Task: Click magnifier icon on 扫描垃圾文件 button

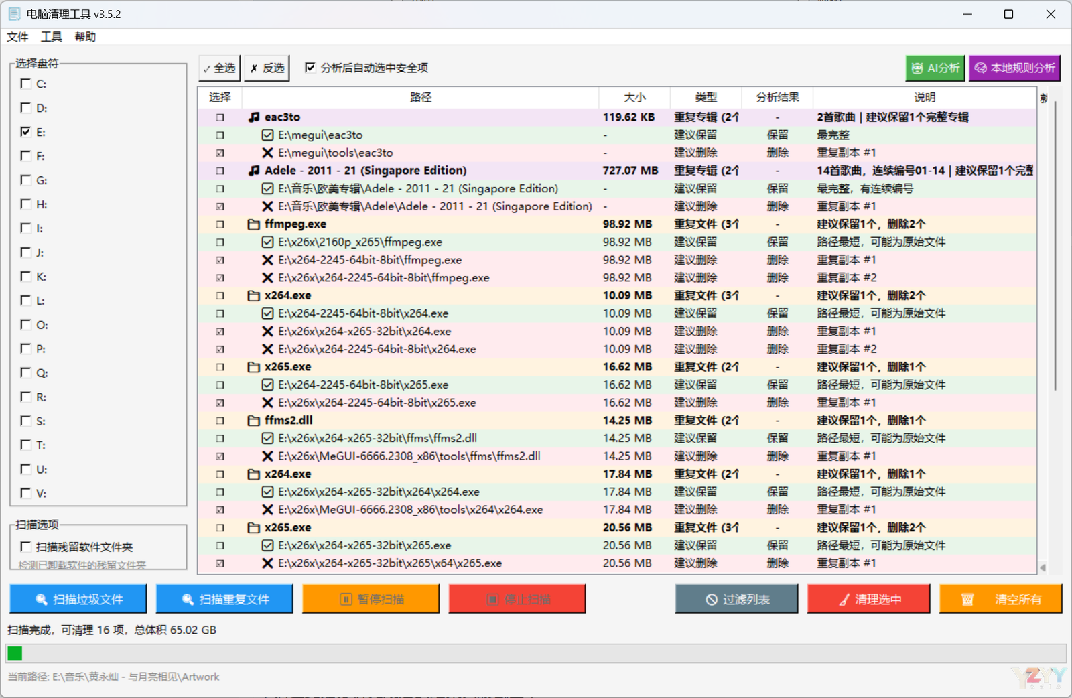Action: click(42, 600)
